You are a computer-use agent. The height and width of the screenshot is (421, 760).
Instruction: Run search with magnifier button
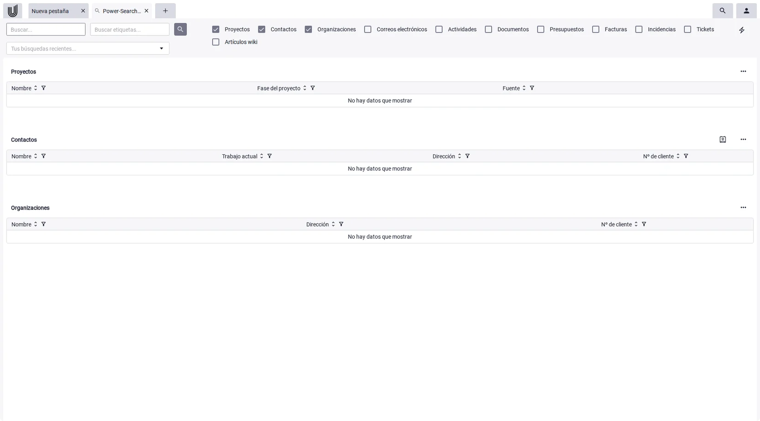click(x=180, y=29)
